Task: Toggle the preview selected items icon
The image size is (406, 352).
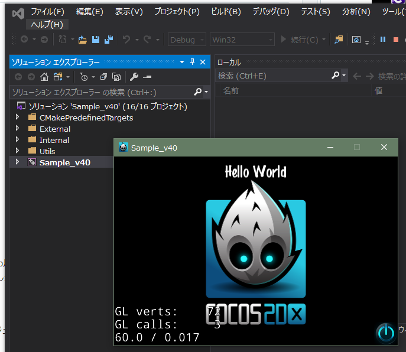Action: (x=147, y=77)
